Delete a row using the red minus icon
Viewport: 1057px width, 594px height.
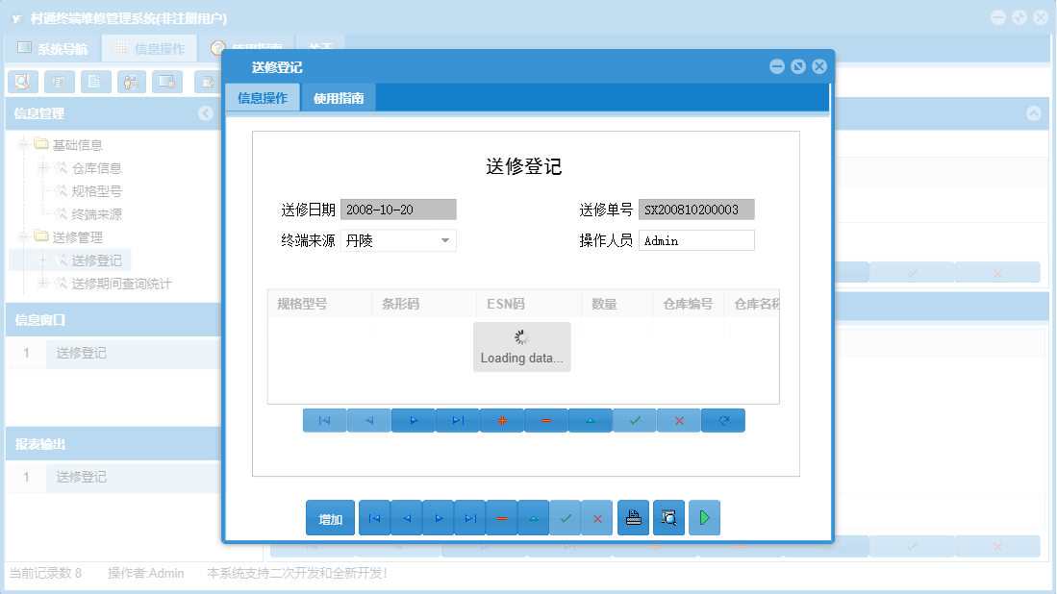point(545,420)
